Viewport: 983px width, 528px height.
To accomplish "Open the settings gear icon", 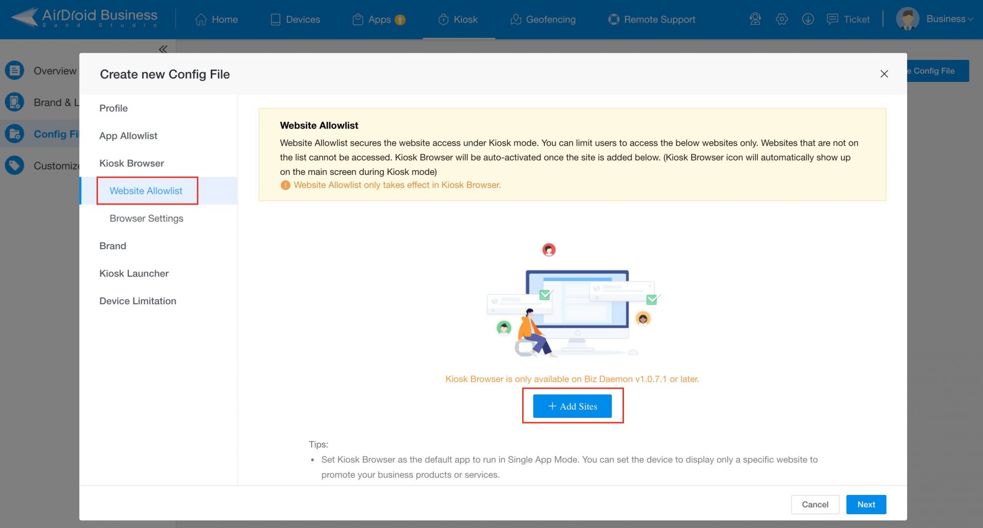I will [x=781, y=19].
